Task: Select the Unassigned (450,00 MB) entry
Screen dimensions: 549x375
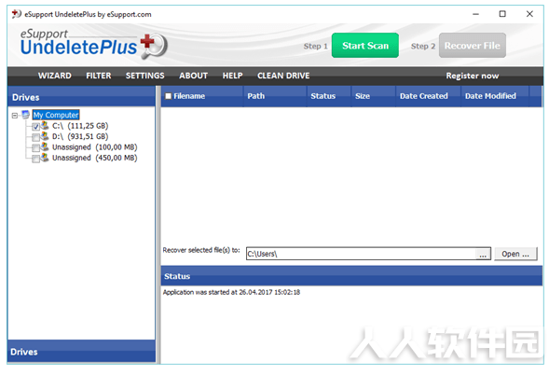Action: pos(94,158)
